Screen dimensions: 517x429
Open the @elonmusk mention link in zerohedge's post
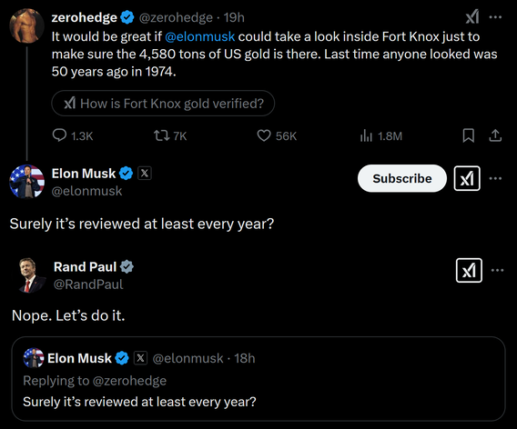point(200,36)
